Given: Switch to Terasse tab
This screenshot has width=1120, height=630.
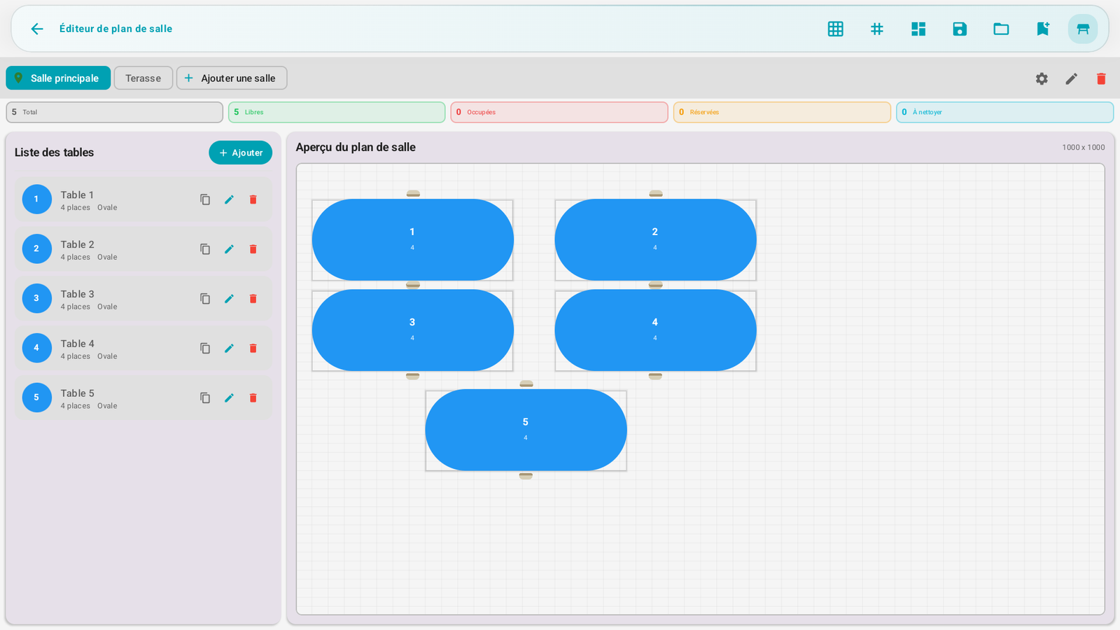Looking at the screenshot, I should tap(143, 78).
